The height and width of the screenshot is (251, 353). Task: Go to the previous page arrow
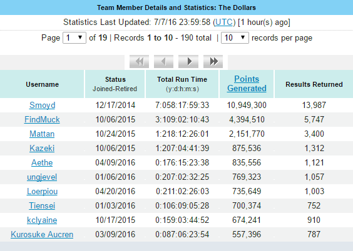(x=163, y=61)
